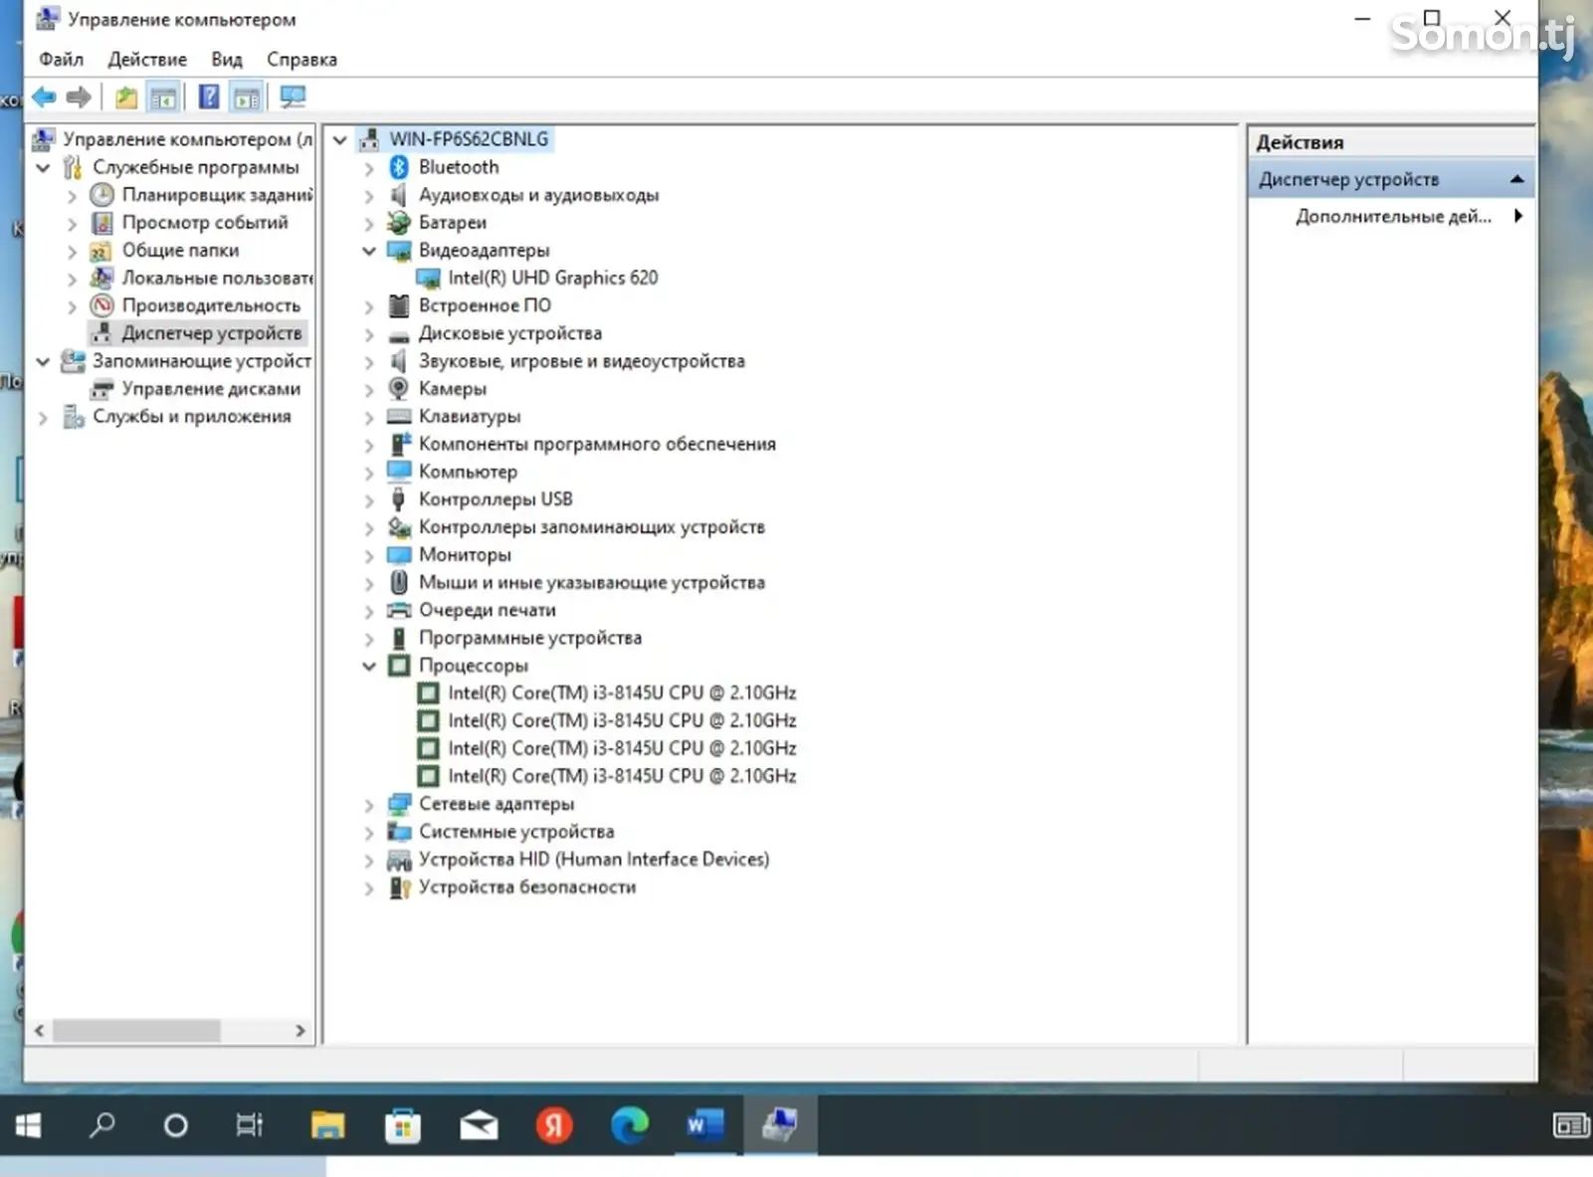Select Управление компьютером root in left tree

[187, 139]
